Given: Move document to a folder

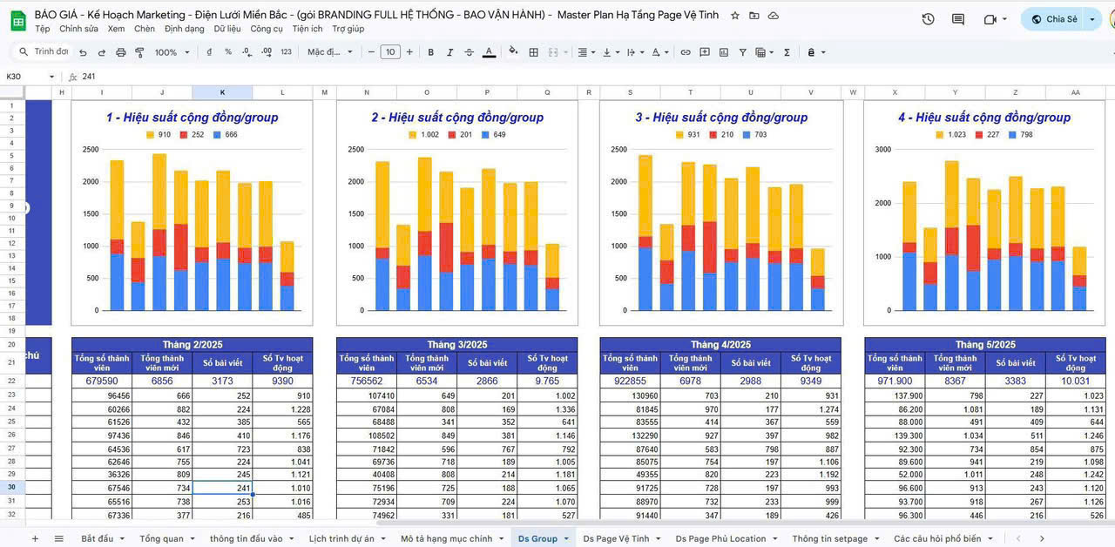Looking at the screenshot, I should 754,16.
